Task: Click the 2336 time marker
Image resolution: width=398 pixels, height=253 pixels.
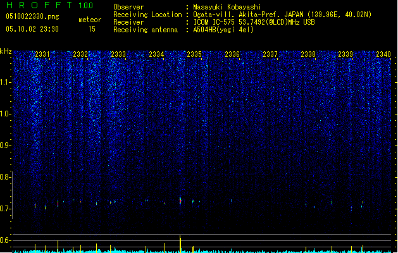Action: pos(232,54)
